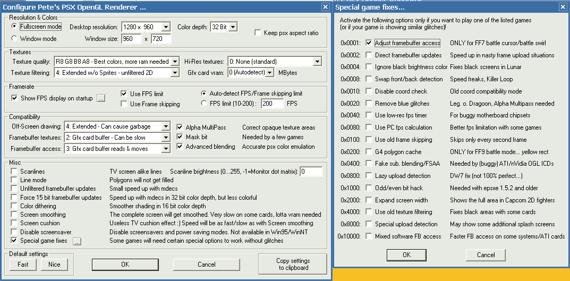Enable Odd/even bit hack
This screenshot has width=570, height=281.
pyautogui.click(x=369, y=188)
